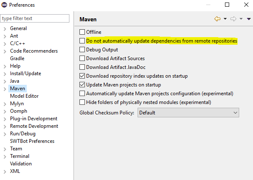
Task: Uncheck Update Maven projects on startup
Action: pos(82,85)
